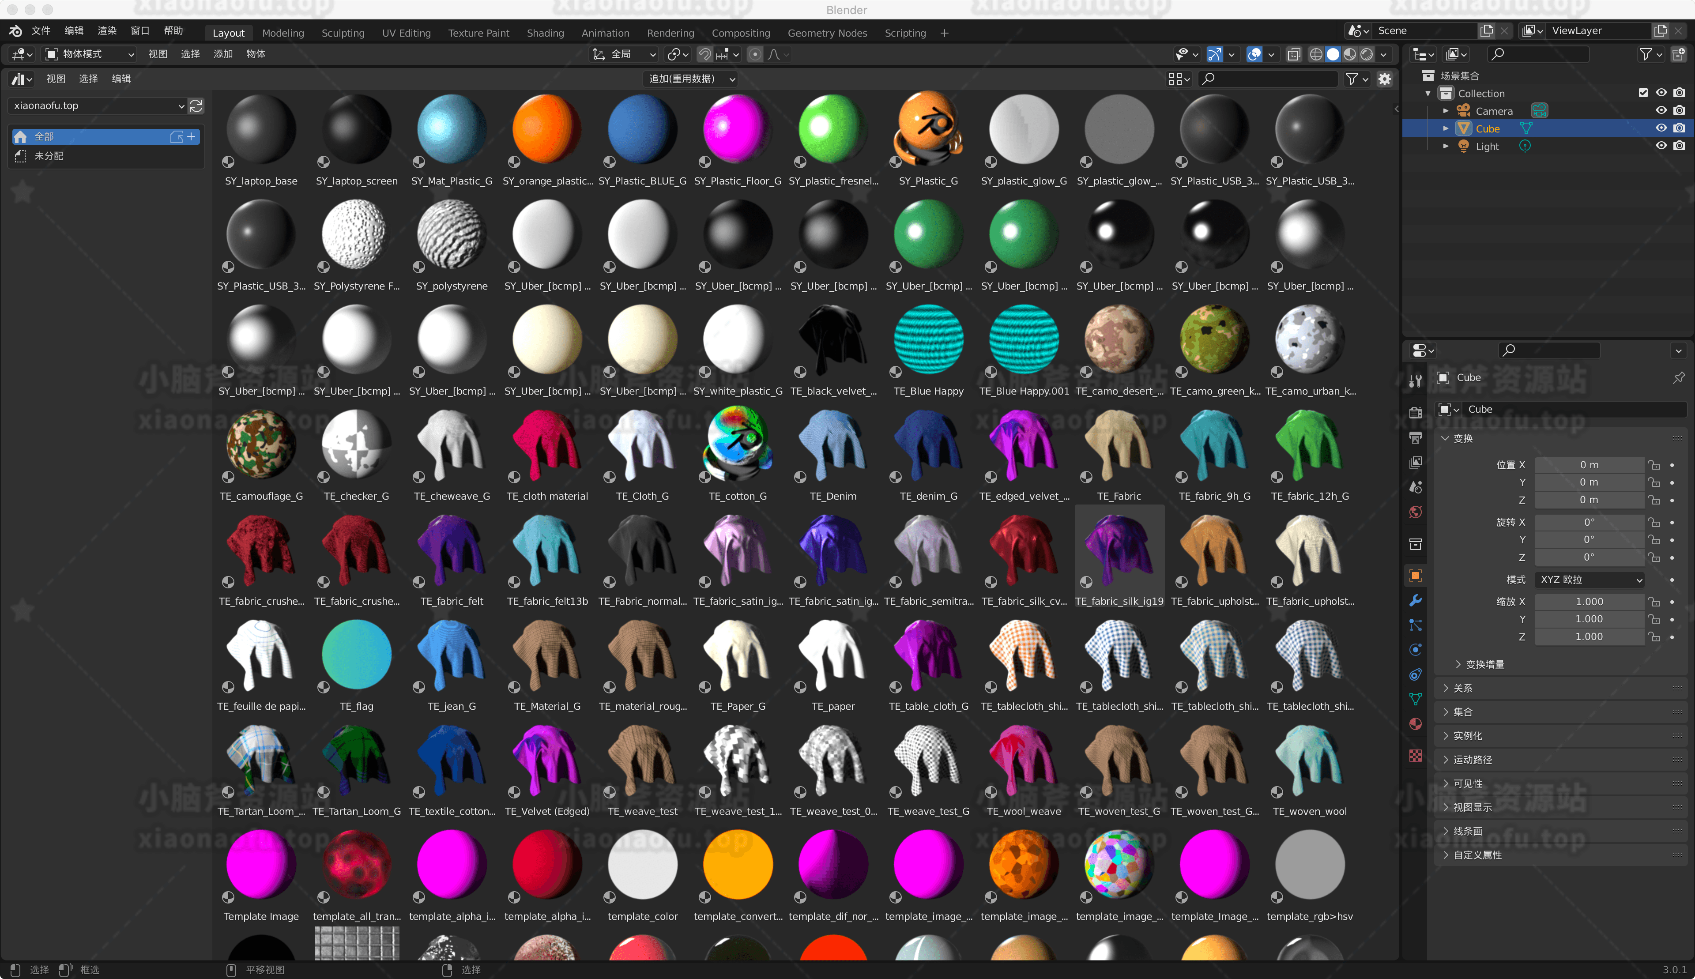Open the outliner filter funnel icon

pos(1645,54)
